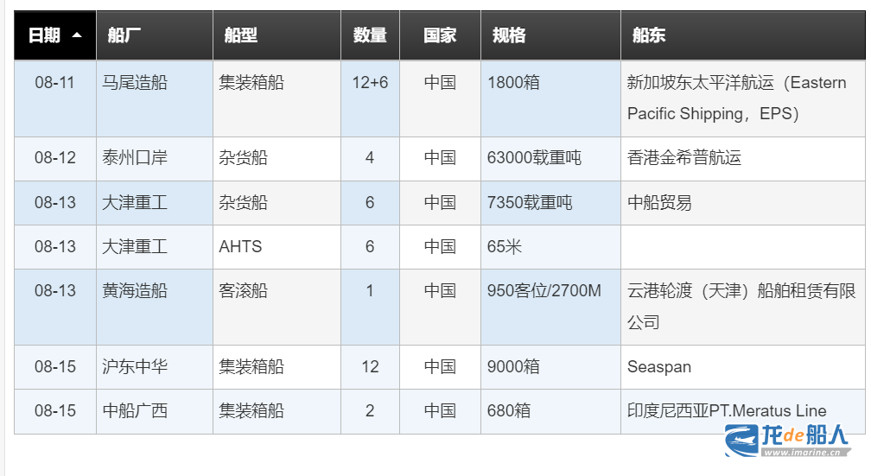Click the AHTS ship type cell

(277, 247)
